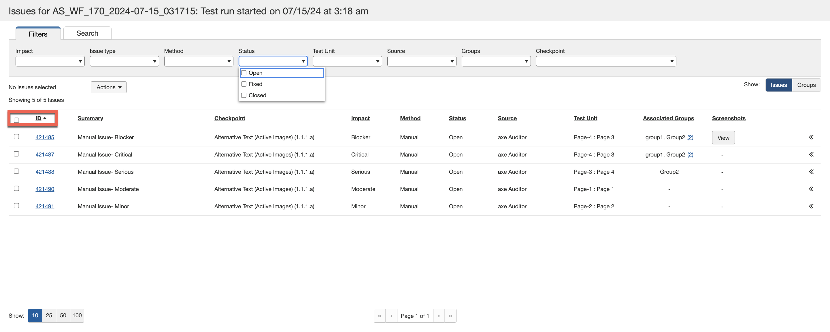Screen dimensions: 830x332
Task: Click the first-page pagination icon
Action: (x=380, y=316)
